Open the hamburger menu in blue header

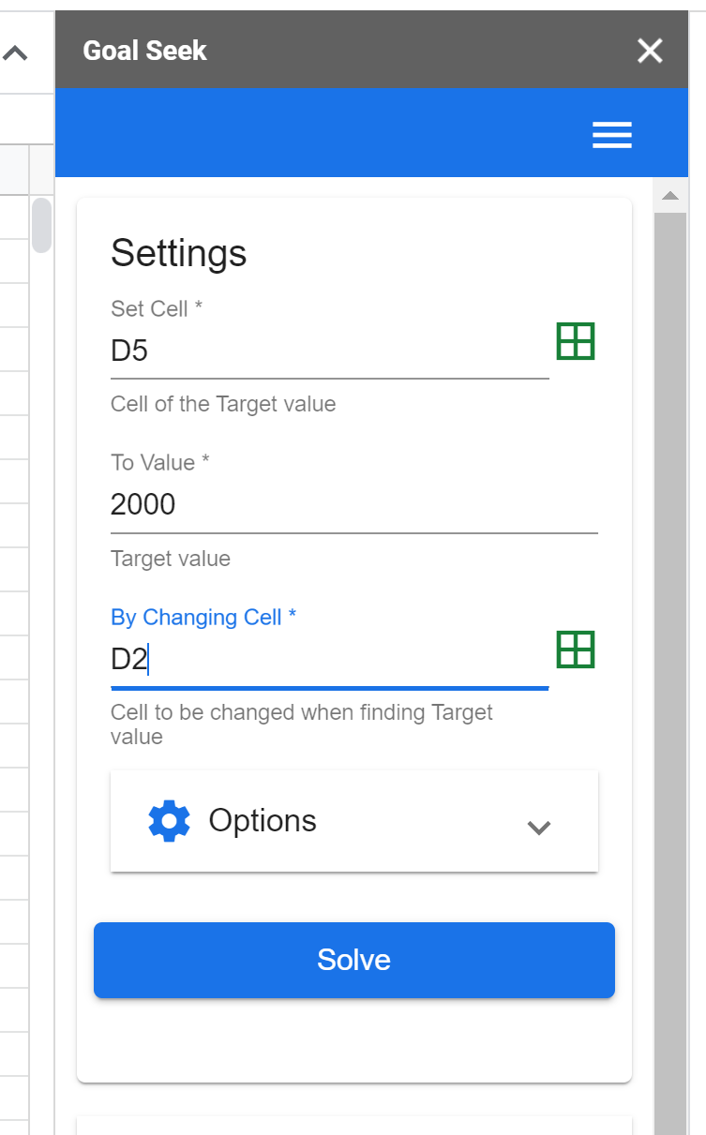611,136
